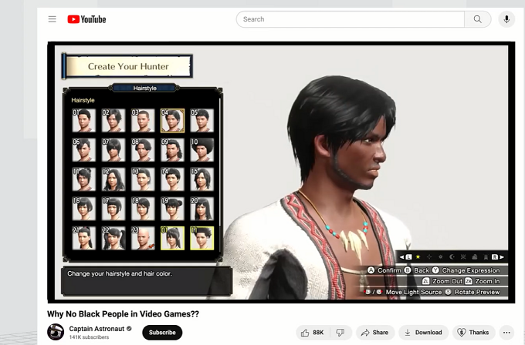Viewport: 525px width, 345px height.
Task: Focus the YouTube Search box
Action: [x=350, y=19]
